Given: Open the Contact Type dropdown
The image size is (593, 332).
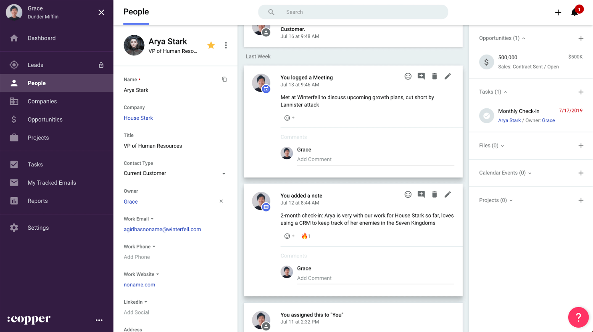Looking at the screenshot, I should (224, 173).
